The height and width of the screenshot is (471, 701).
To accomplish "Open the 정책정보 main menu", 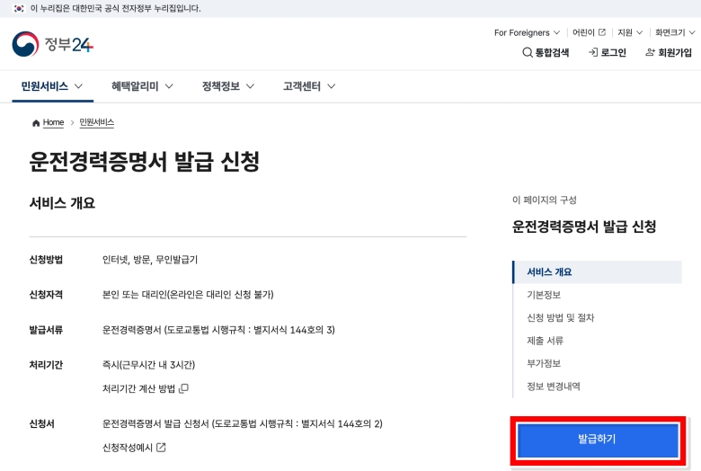I will point(228,86).
